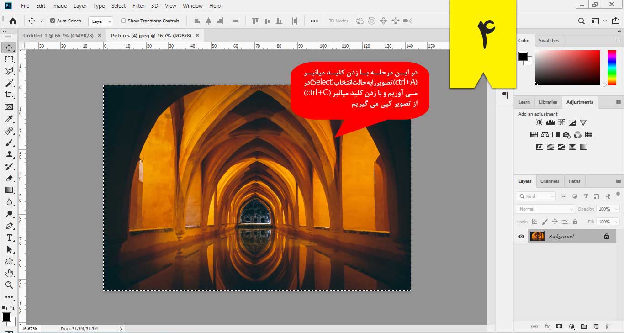Open the Image menu
Image resolution: width=624 pixels, height=333 pixels.
(x=59, y=6)
